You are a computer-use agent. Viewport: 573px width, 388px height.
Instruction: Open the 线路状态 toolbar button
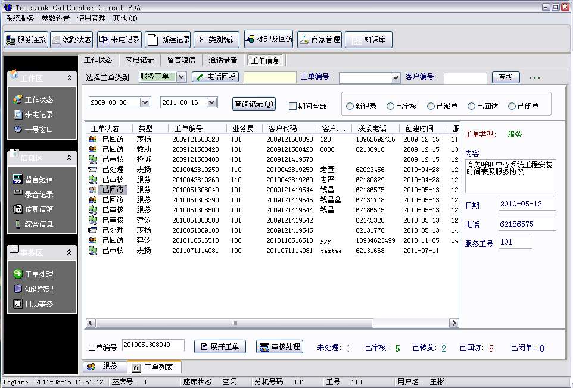(x=71, y=39)
